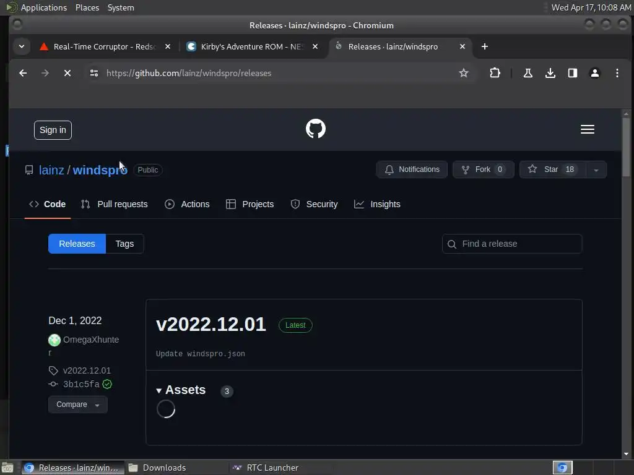Viewport: 634px width, 475px height.
Task: Open the browser downloads icon
Action: 550,73
